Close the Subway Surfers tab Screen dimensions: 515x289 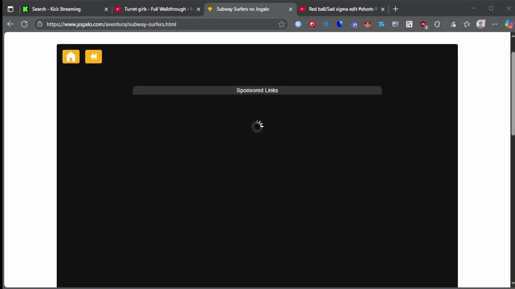(290, 9)
